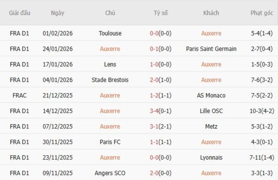Open the Stade Brestois team link
The height and width of the screenshot is (180, 278).
pos(110,80)
